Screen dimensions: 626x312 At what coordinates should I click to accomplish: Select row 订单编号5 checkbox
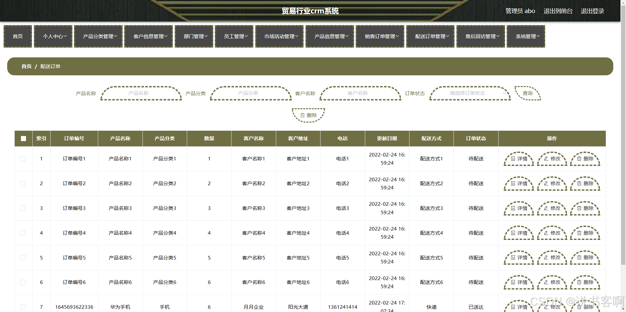(x=23, y=258)
